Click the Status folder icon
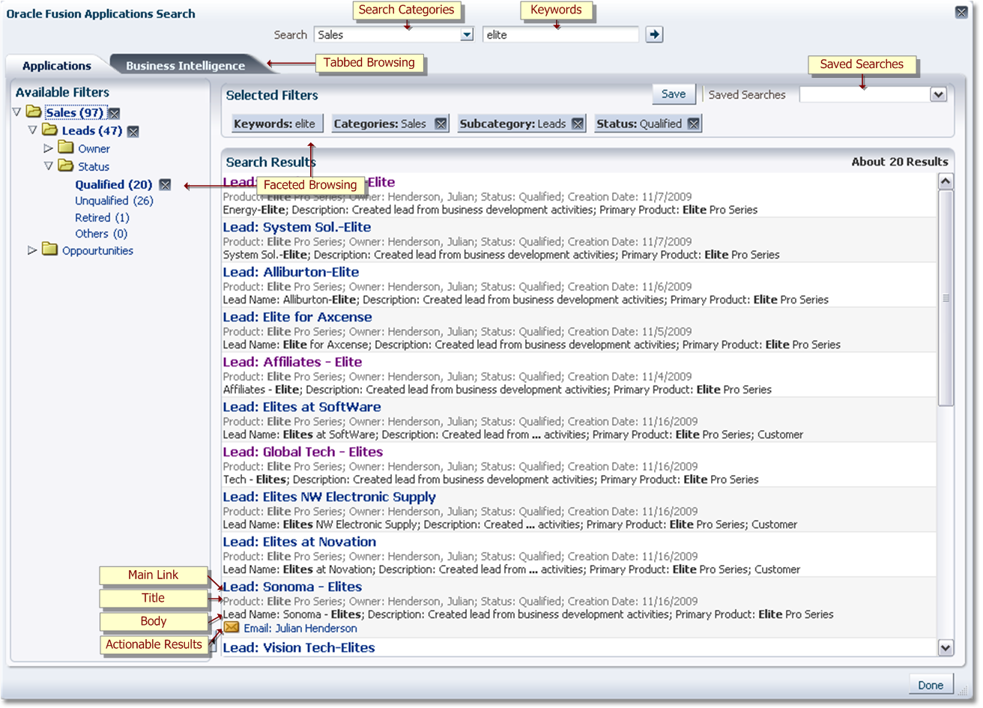This screenshot has height=708, width=983. pyautogui.click(x=67, y=166)
